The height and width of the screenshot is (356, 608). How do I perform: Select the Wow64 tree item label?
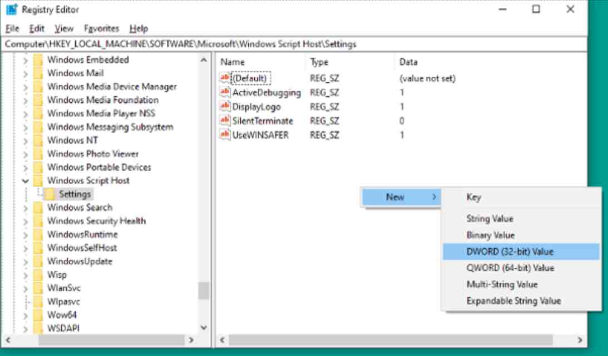62,314
